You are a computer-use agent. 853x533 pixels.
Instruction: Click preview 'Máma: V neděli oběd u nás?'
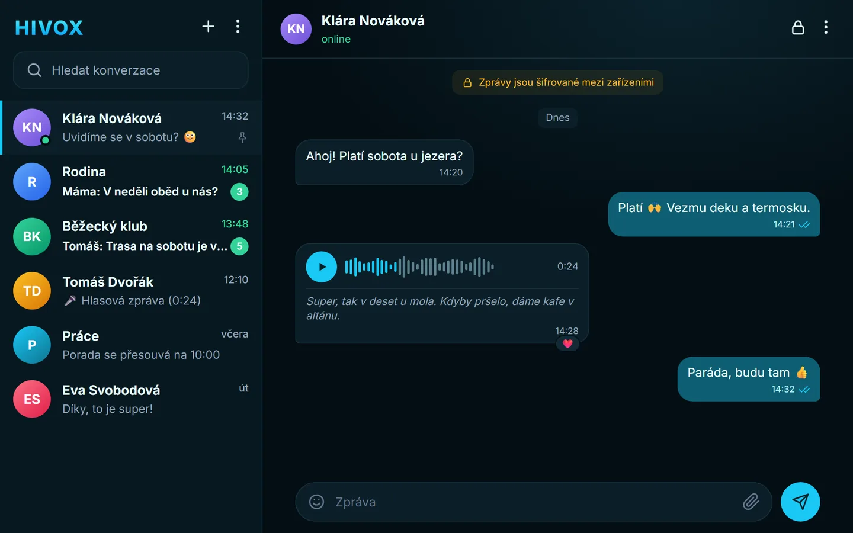tap(140, 191)
